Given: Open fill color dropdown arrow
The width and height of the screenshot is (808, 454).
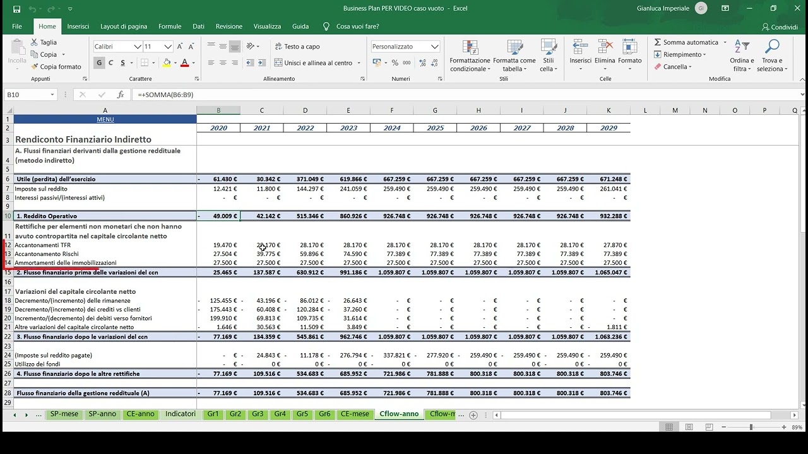Looking at the screenshot, I should (175, 63).
